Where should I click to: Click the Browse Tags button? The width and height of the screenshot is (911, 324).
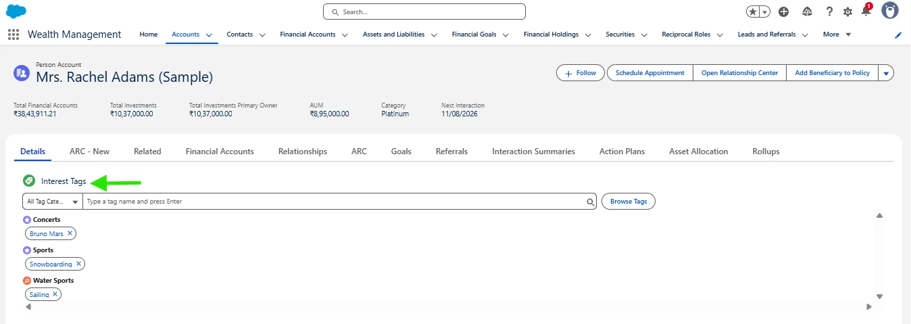point(628,202)
